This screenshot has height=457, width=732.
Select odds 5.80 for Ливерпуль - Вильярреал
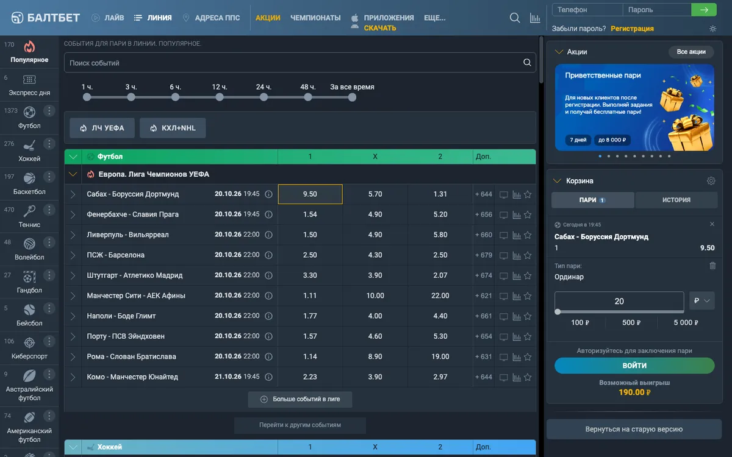click(x=440, y=235)
